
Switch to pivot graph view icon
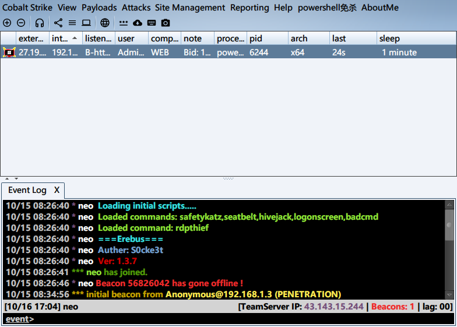[58, 23]
